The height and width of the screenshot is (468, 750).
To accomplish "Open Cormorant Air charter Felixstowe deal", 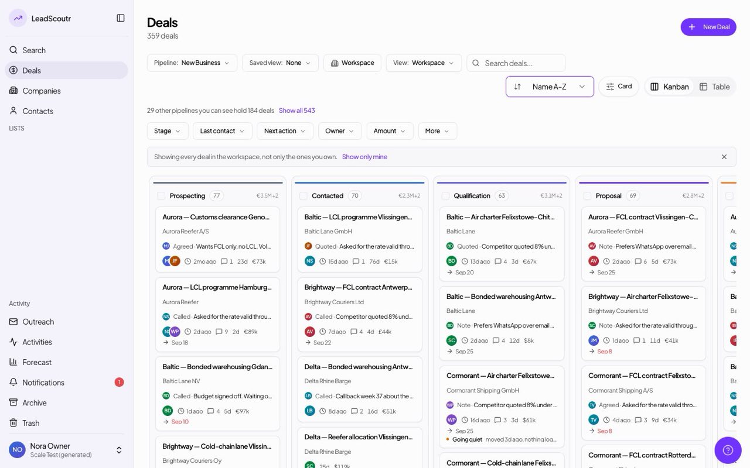I will [x=502, y=407].
